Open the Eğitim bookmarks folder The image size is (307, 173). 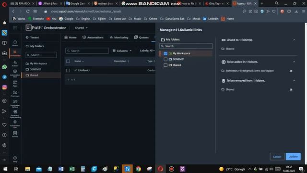point(99,19)
